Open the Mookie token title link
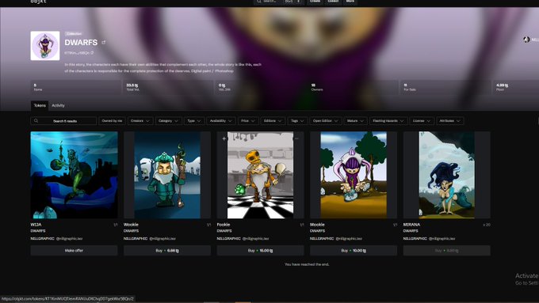 pos(317,225)
